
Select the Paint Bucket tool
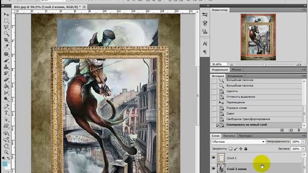6,86
